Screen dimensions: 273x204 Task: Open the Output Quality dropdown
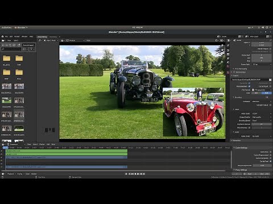pos(262,117)
